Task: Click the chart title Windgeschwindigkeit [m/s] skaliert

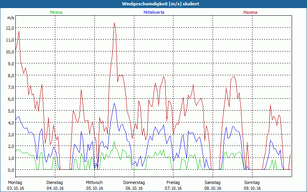Action: 160,4
